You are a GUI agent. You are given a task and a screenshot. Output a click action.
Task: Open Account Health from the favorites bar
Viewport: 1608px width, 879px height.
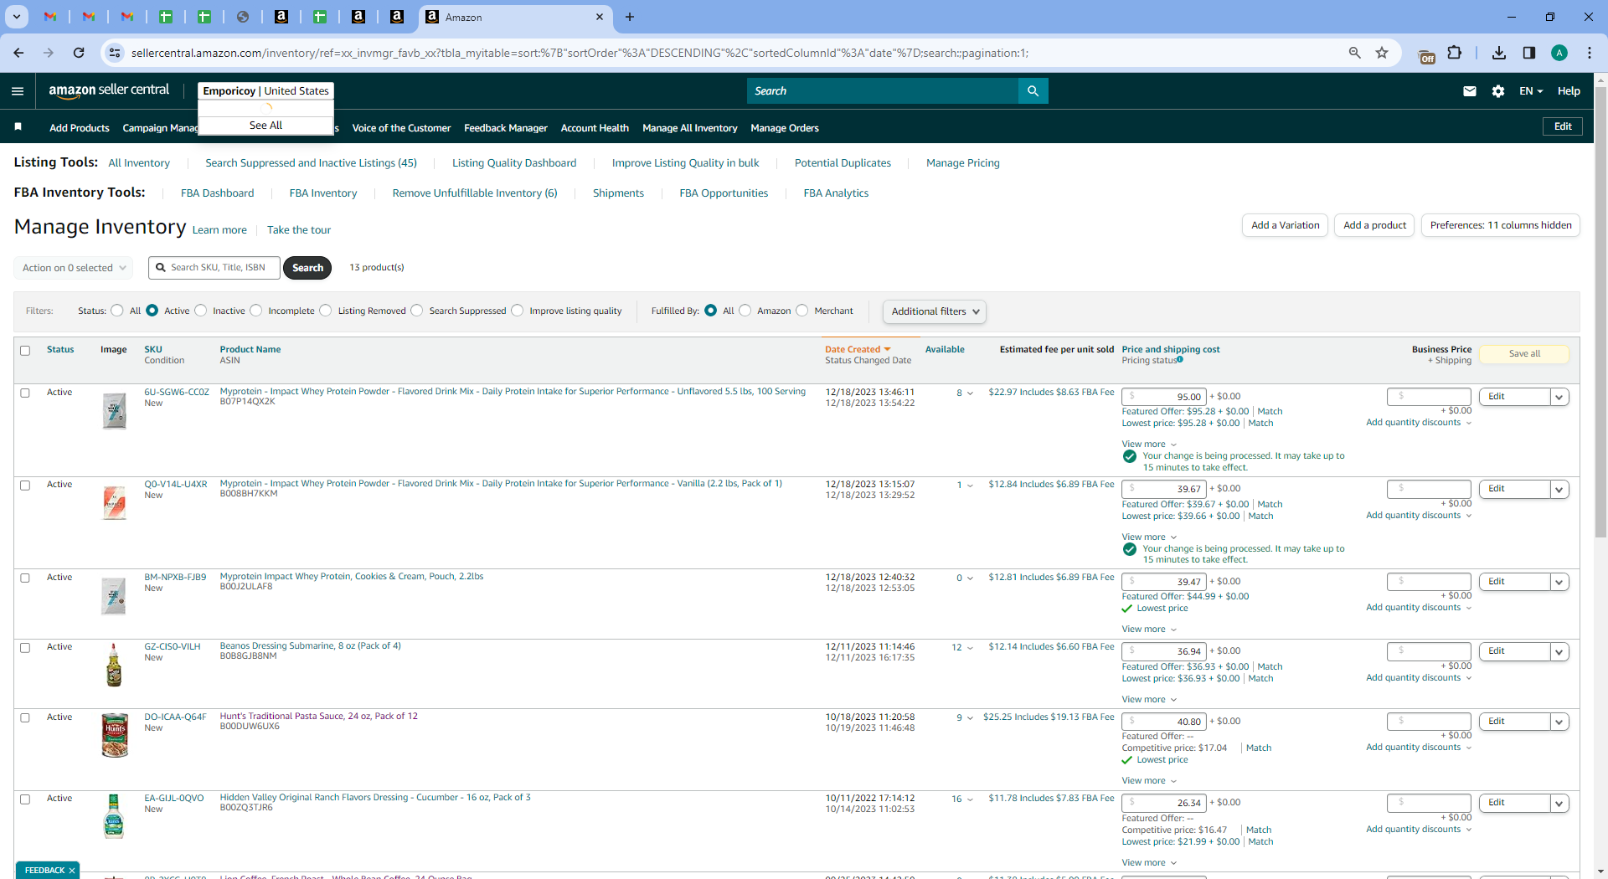coord(595,128)
